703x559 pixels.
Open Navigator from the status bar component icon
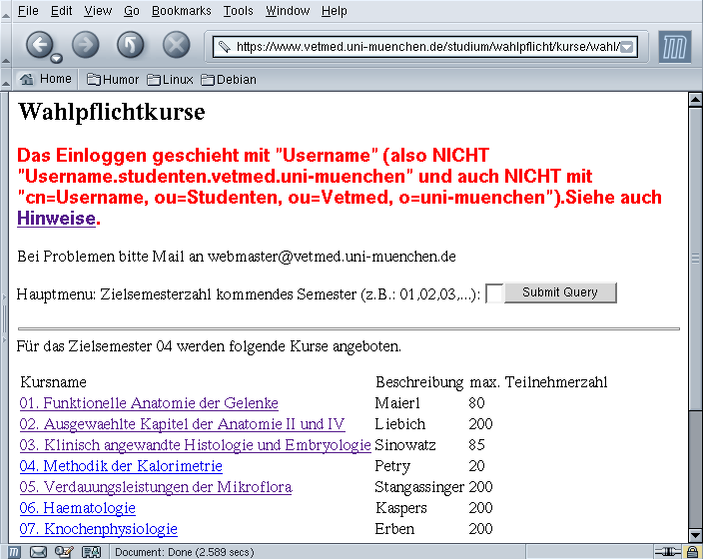tap(14, 552)
